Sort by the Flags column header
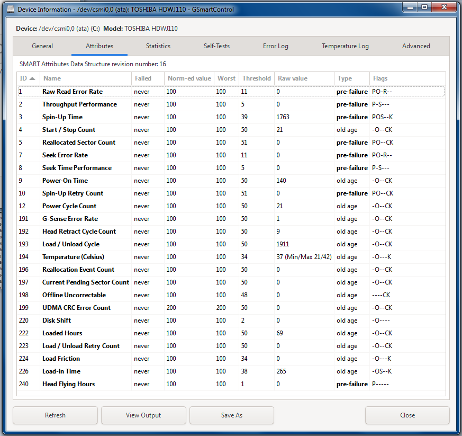This screenshot has width=462, height=436. [407, 78]
